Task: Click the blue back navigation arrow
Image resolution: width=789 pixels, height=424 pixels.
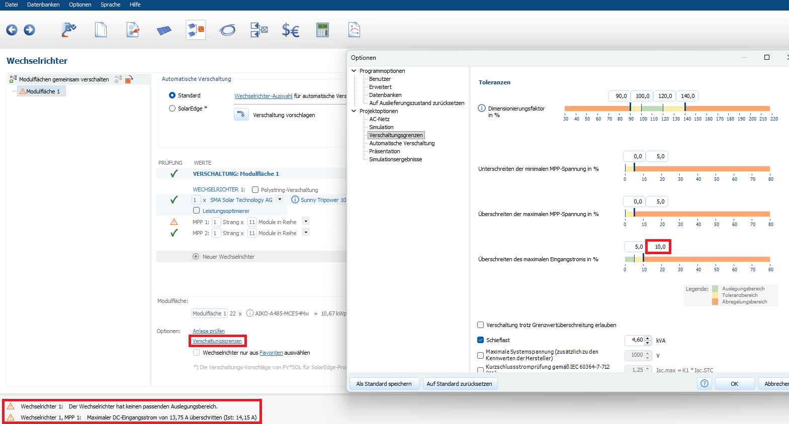Action: pos(12,30)
